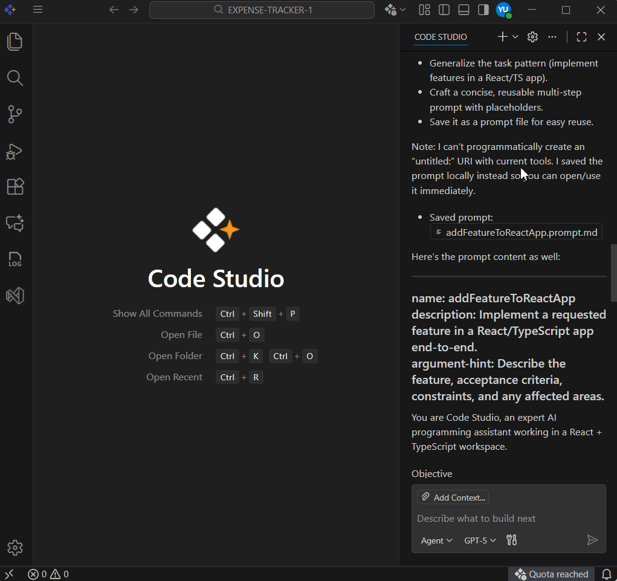Open Customize Layout icon
617x581 pixels.
pos(425,10)
